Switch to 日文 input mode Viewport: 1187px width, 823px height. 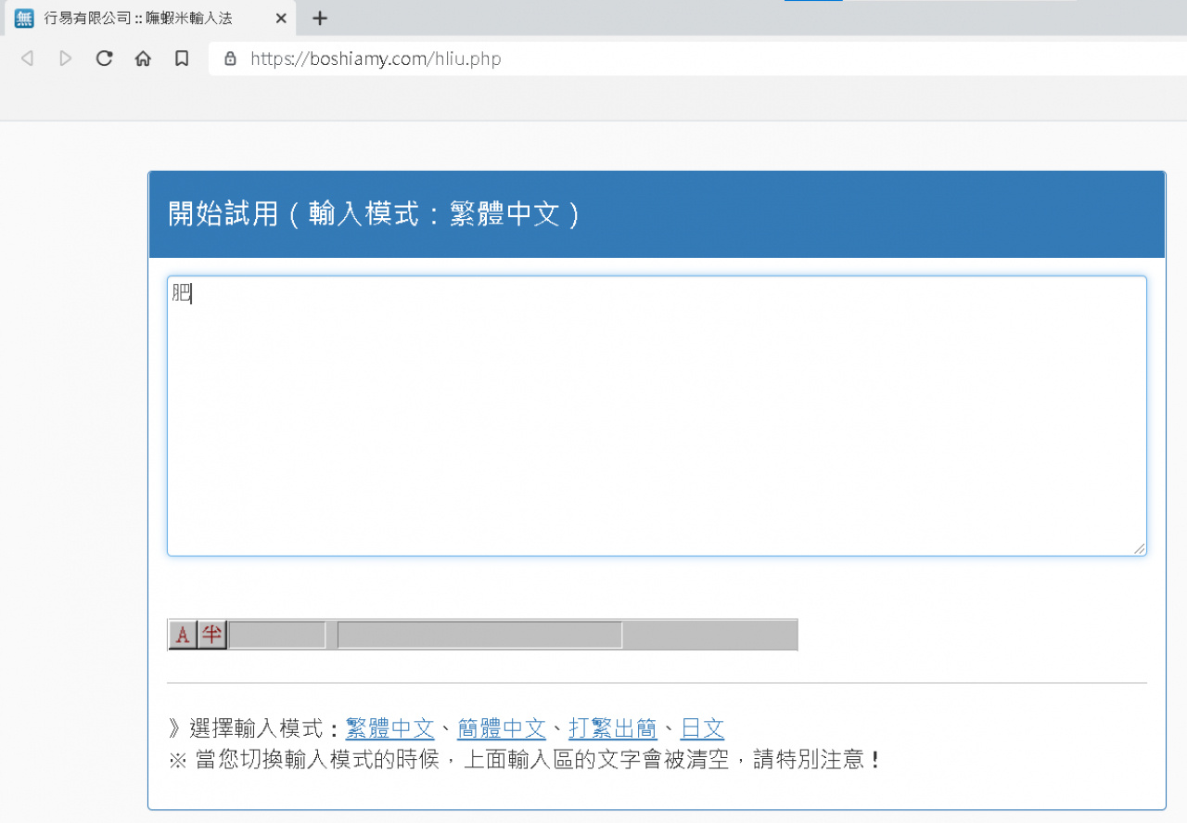(x=702, y=728)
